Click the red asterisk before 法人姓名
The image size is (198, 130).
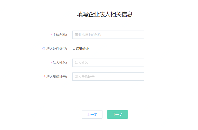[51, 63]
